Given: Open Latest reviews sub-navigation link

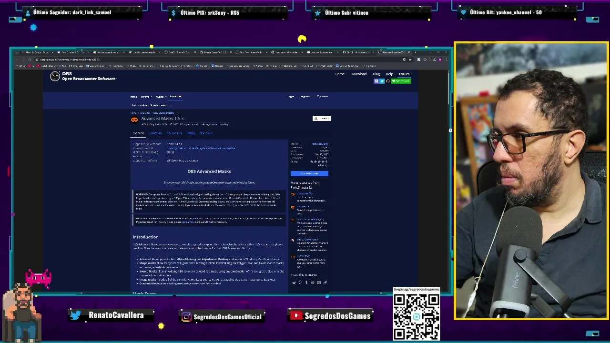Looking at the screenshot, I should [x=140, y=105].
